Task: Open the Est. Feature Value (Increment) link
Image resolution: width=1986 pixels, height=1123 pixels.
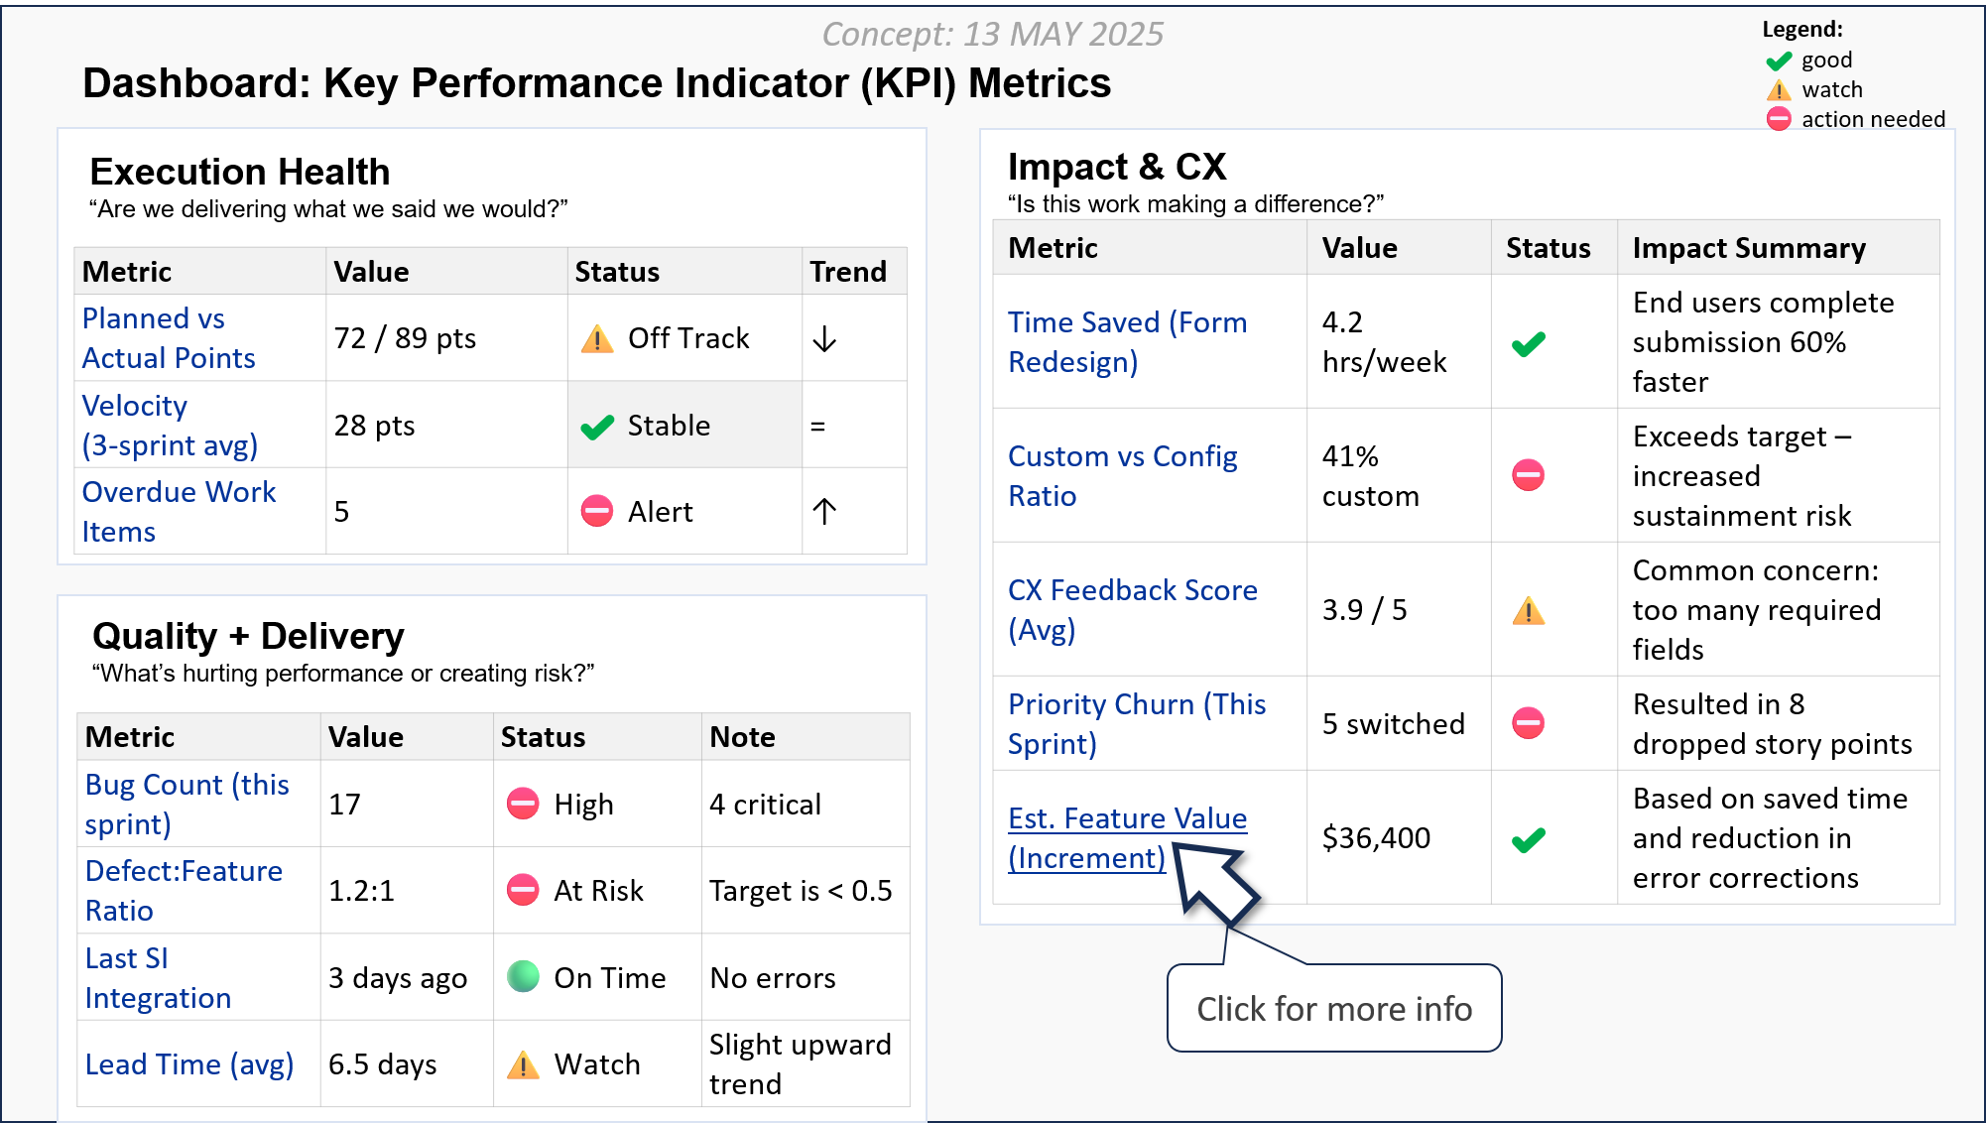Action: click(1127, 838)
